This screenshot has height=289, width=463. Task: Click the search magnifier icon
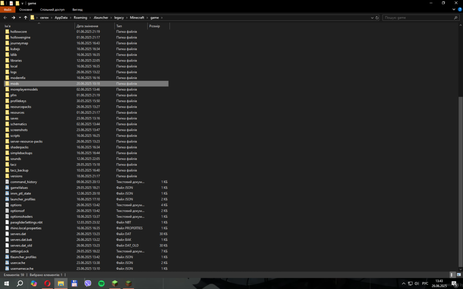456,18
